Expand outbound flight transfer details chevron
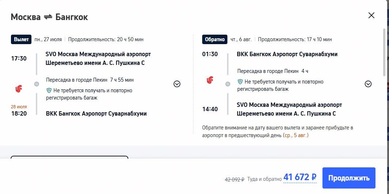The height and width of the screenshot is (194, 389). [177, 84]
